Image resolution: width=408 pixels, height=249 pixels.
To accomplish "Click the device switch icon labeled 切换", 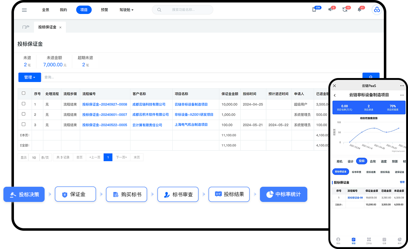I will coord(314,10).
